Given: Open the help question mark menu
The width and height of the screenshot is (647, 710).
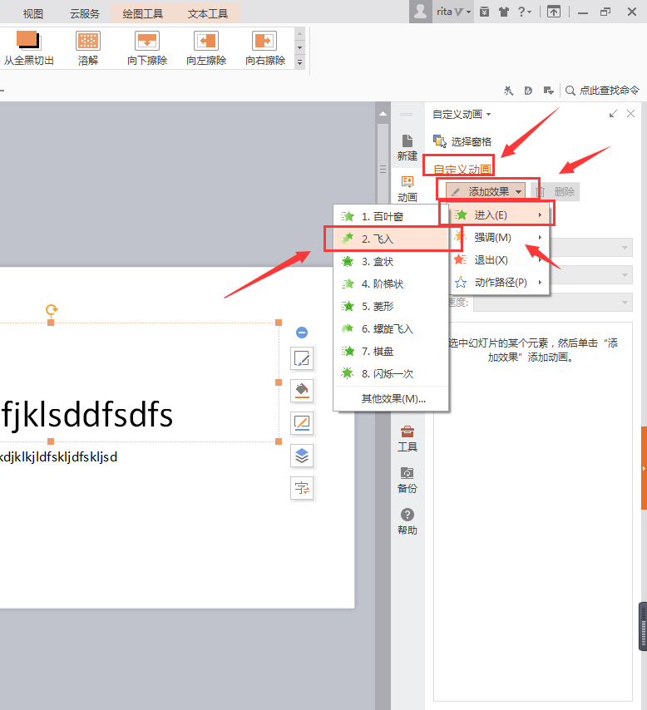Looking at the screenshot, I should click(x=524, y=12).
